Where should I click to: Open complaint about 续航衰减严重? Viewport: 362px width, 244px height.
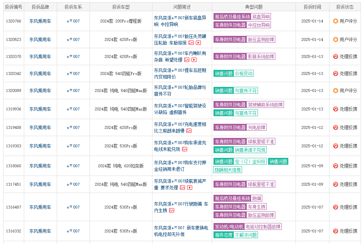coord(180,184)
